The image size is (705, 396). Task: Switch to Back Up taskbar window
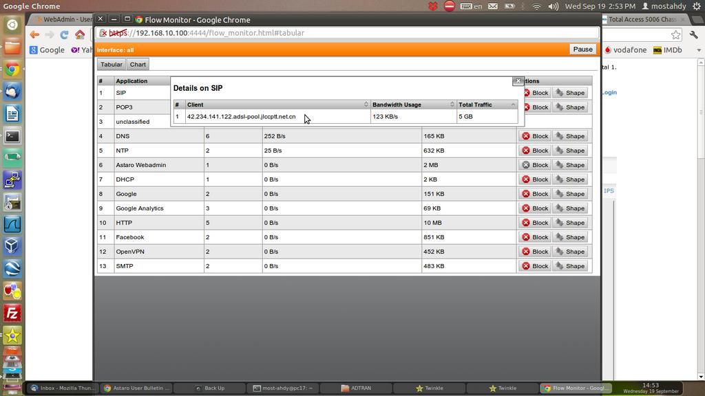coord(209,388)
